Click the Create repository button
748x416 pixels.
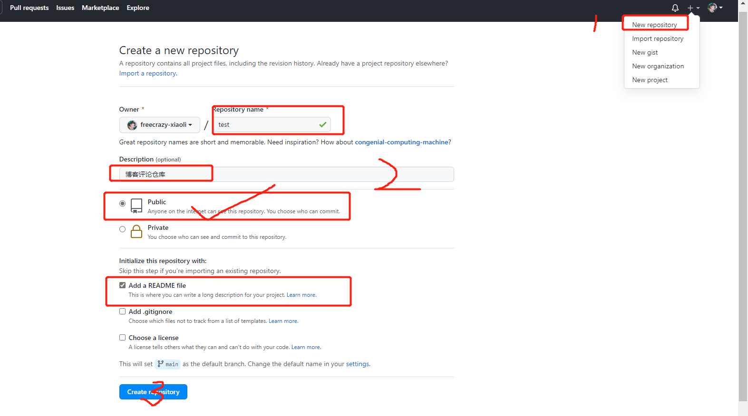pos(153,392)
